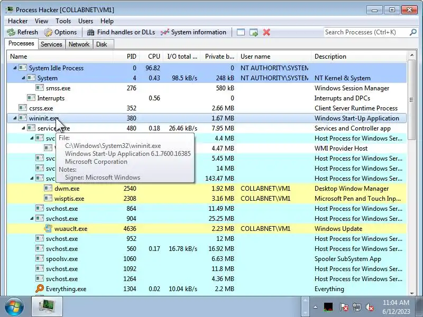Viewport: 423px width, 317px height.
Task: Click the scrollbar down arrow
Action: [x=411, y=293]
